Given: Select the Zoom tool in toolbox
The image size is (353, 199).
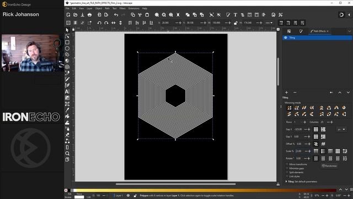Looking at the screenshot, I should [67, 154].
